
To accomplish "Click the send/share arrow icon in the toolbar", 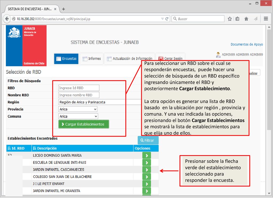I will coord(255,19).
